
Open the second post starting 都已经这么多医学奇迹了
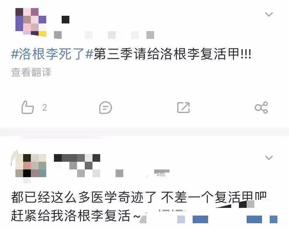click(139, 197)
